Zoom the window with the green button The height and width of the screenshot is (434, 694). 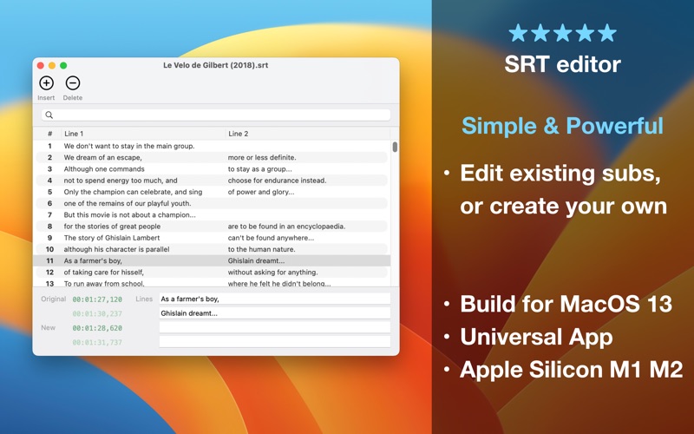click(x=63, y=66)
